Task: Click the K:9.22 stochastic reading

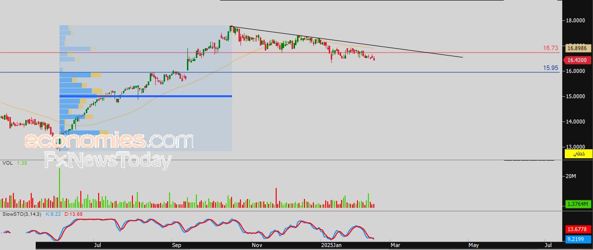Action: [54, 214]
